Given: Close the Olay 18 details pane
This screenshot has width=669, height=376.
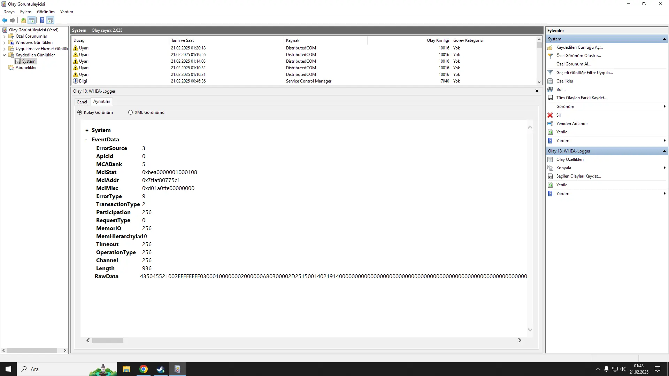Looking at the screenshot, I should click(537, 91).
